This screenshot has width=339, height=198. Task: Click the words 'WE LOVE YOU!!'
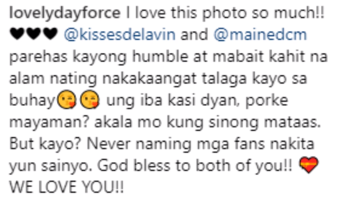point(66,187)
